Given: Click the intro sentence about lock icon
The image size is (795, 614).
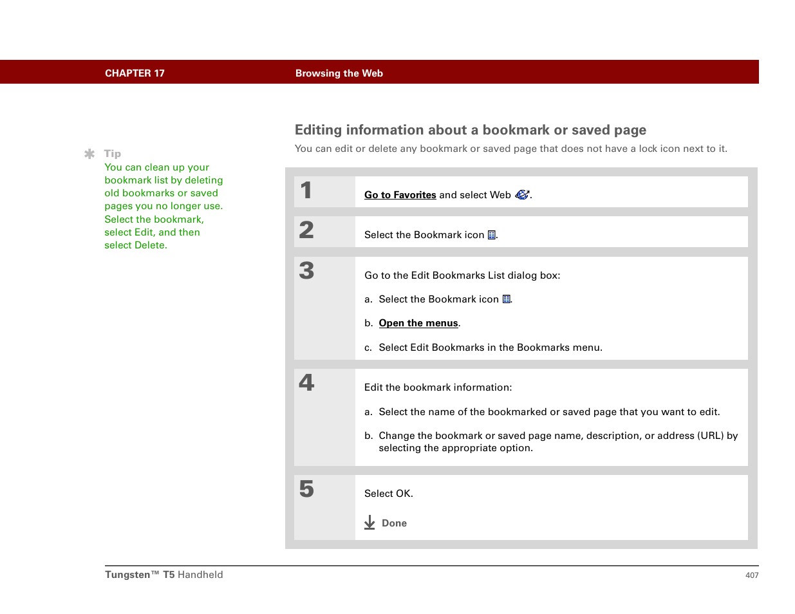Looking at the screenshot, I should 511,149.
